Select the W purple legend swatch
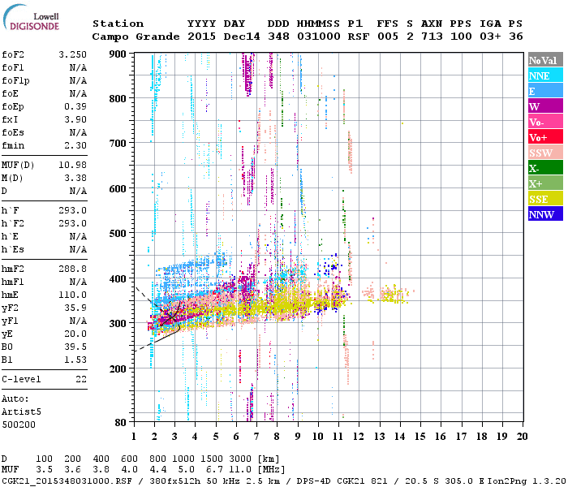Image resolution: width=568 pixels, height=487 pixels. 545,106
